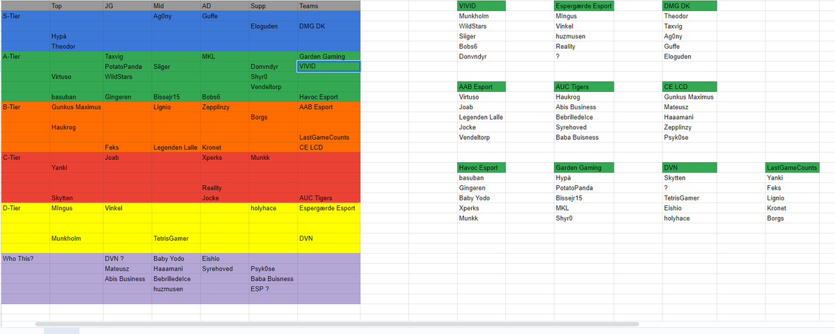Select 'Hypà' in the S-Tier Top column

coord(76,36)
